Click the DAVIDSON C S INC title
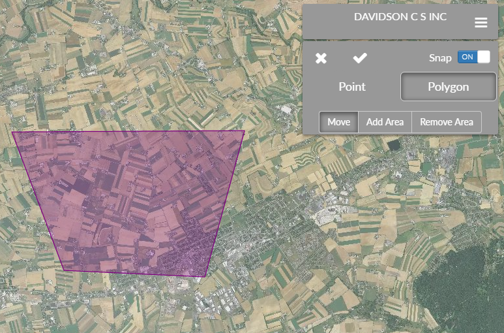This screenshot has height=333, width=504. pos(400,17)
